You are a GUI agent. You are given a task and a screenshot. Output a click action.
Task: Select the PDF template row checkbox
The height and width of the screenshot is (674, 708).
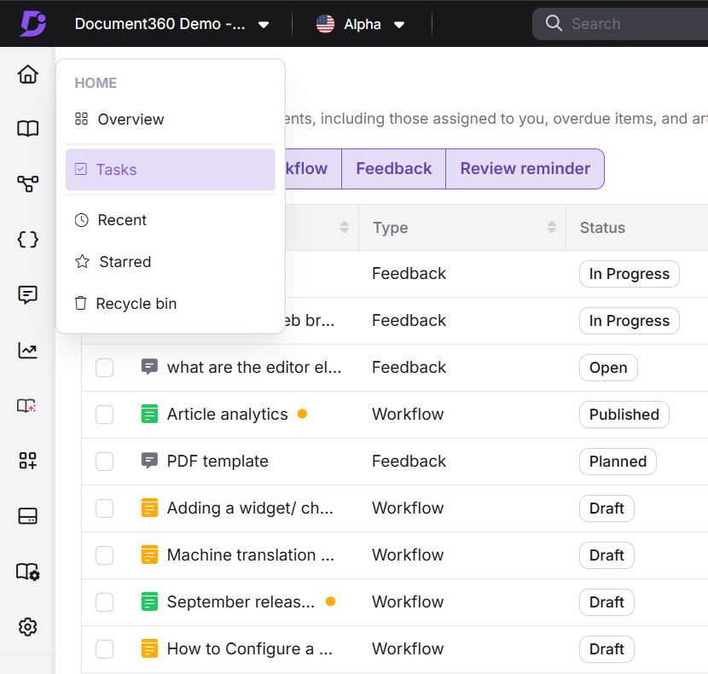point(104,462)
